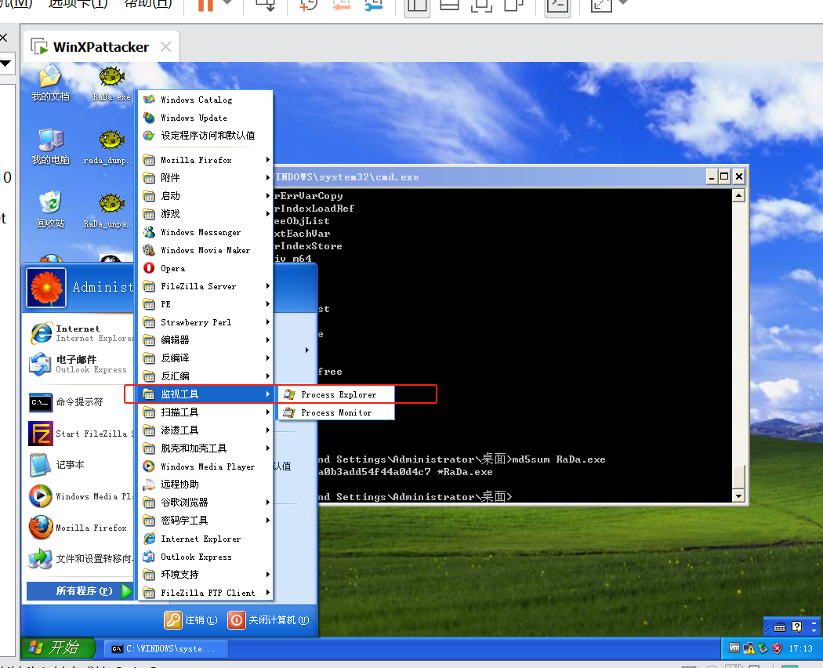Image resolution: width=823 pixels, height=668 pixels.
Task: Open the 脱壳和加壳工具 folder submenu
Action: point(205,448)
